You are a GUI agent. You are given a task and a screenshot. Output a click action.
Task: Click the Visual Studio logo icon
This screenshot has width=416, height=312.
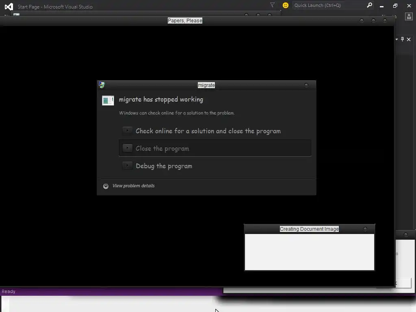[x=9, y=6]
